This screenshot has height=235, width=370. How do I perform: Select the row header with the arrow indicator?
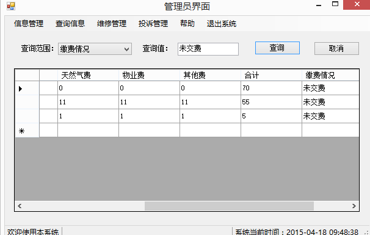pyautogui.click(x=27, y=89)
